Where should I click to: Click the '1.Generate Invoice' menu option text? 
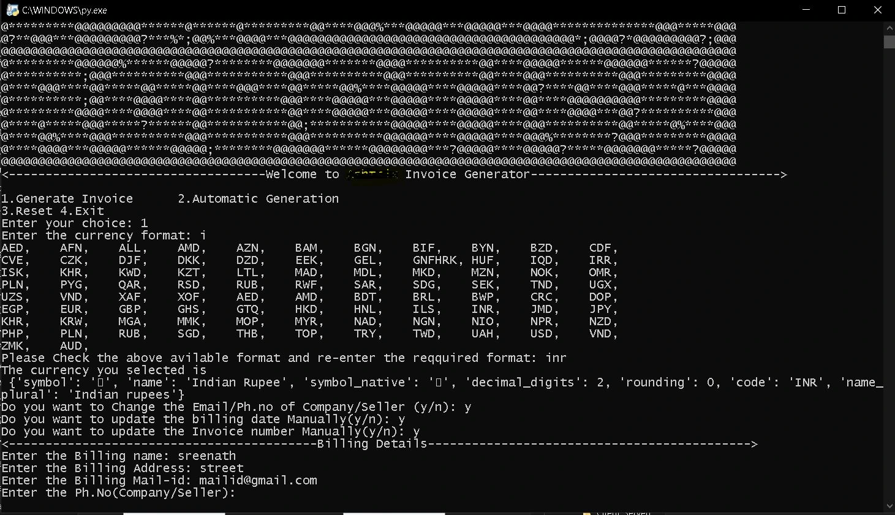coord(67,199)
